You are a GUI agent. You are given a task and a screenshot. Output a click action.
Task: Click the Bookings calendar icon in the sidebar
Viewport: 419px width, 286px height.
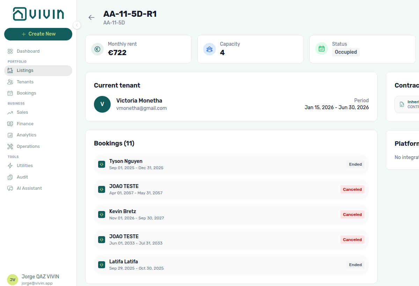pyautogui.click(x=10, y=93)
